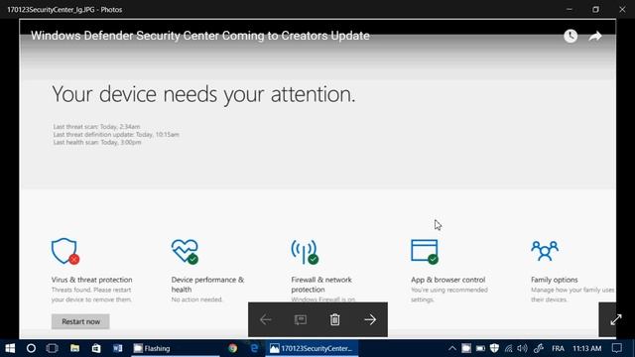Viewport: 635px width, 357px height.
Task: Click the video title Windows Defender Security Center
Action: [200, 36]
